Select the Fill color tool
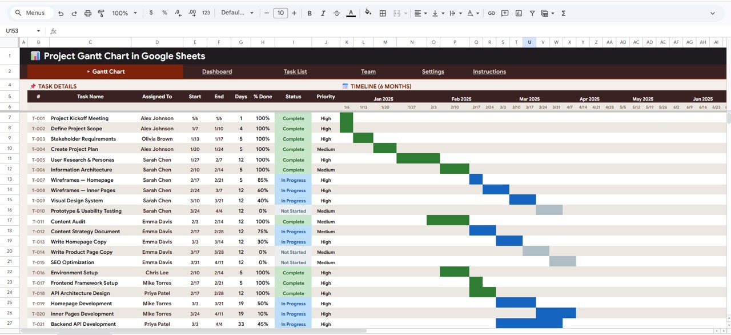 [x=368, y=13]
